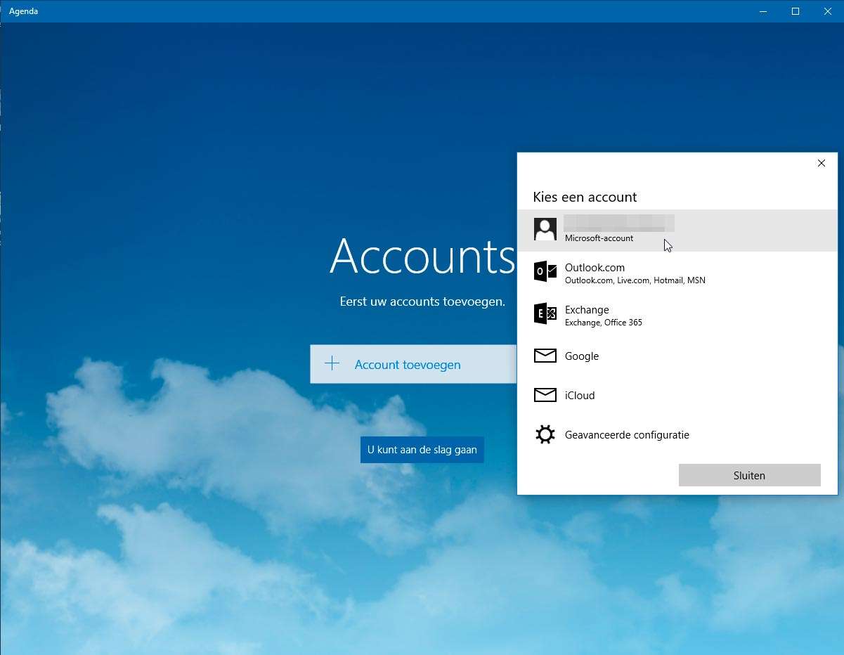The width and height of the screenshot is (844, 655).
Task: Choose the Exchange account type
Action: click(x=677, y=314)
